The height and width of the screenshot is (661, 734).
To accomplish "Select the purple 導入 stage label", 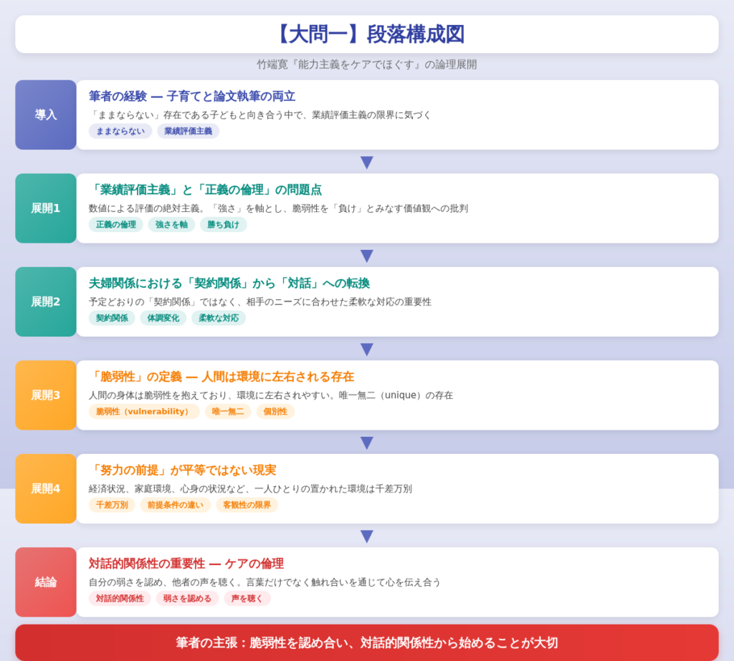I will [46, 115].
